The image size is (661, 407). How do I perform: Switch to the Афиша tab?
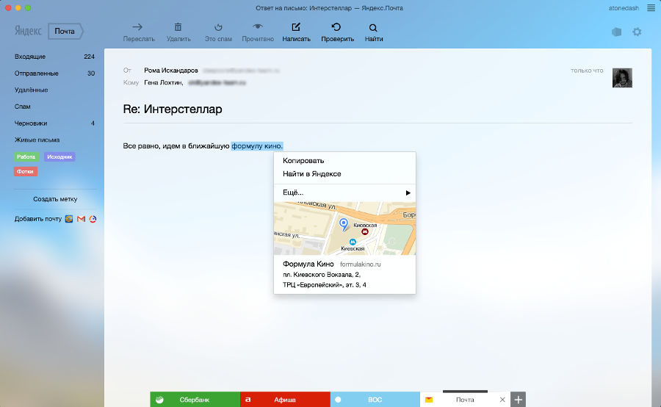(285, 400)
